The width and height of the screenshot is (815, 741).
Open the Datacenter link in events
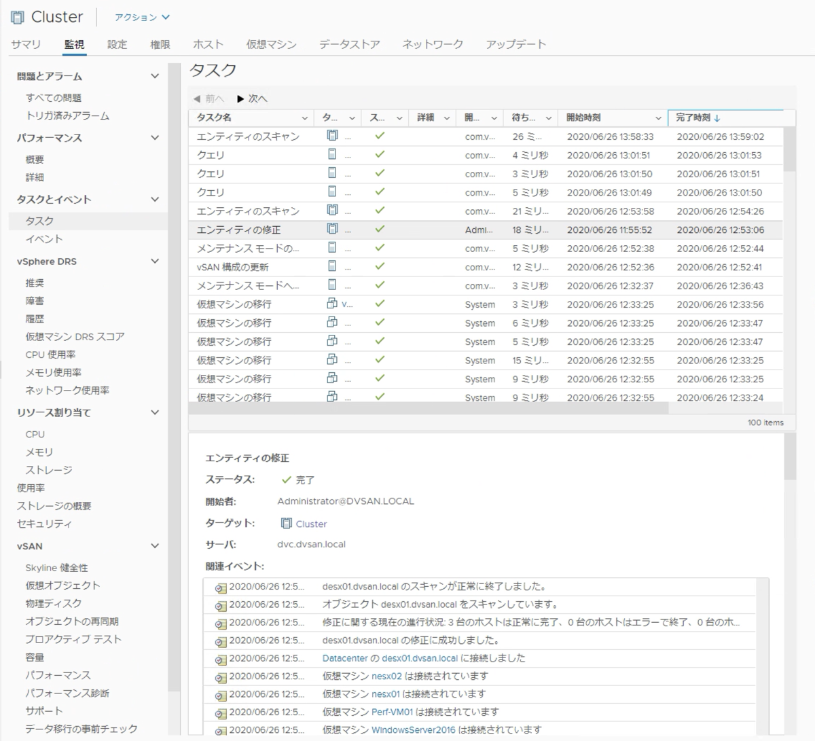(345, 658)
